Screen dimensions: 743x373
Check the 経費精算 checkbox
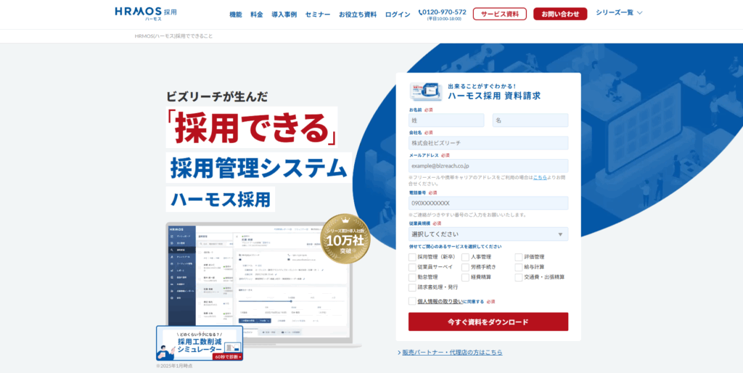465,277
